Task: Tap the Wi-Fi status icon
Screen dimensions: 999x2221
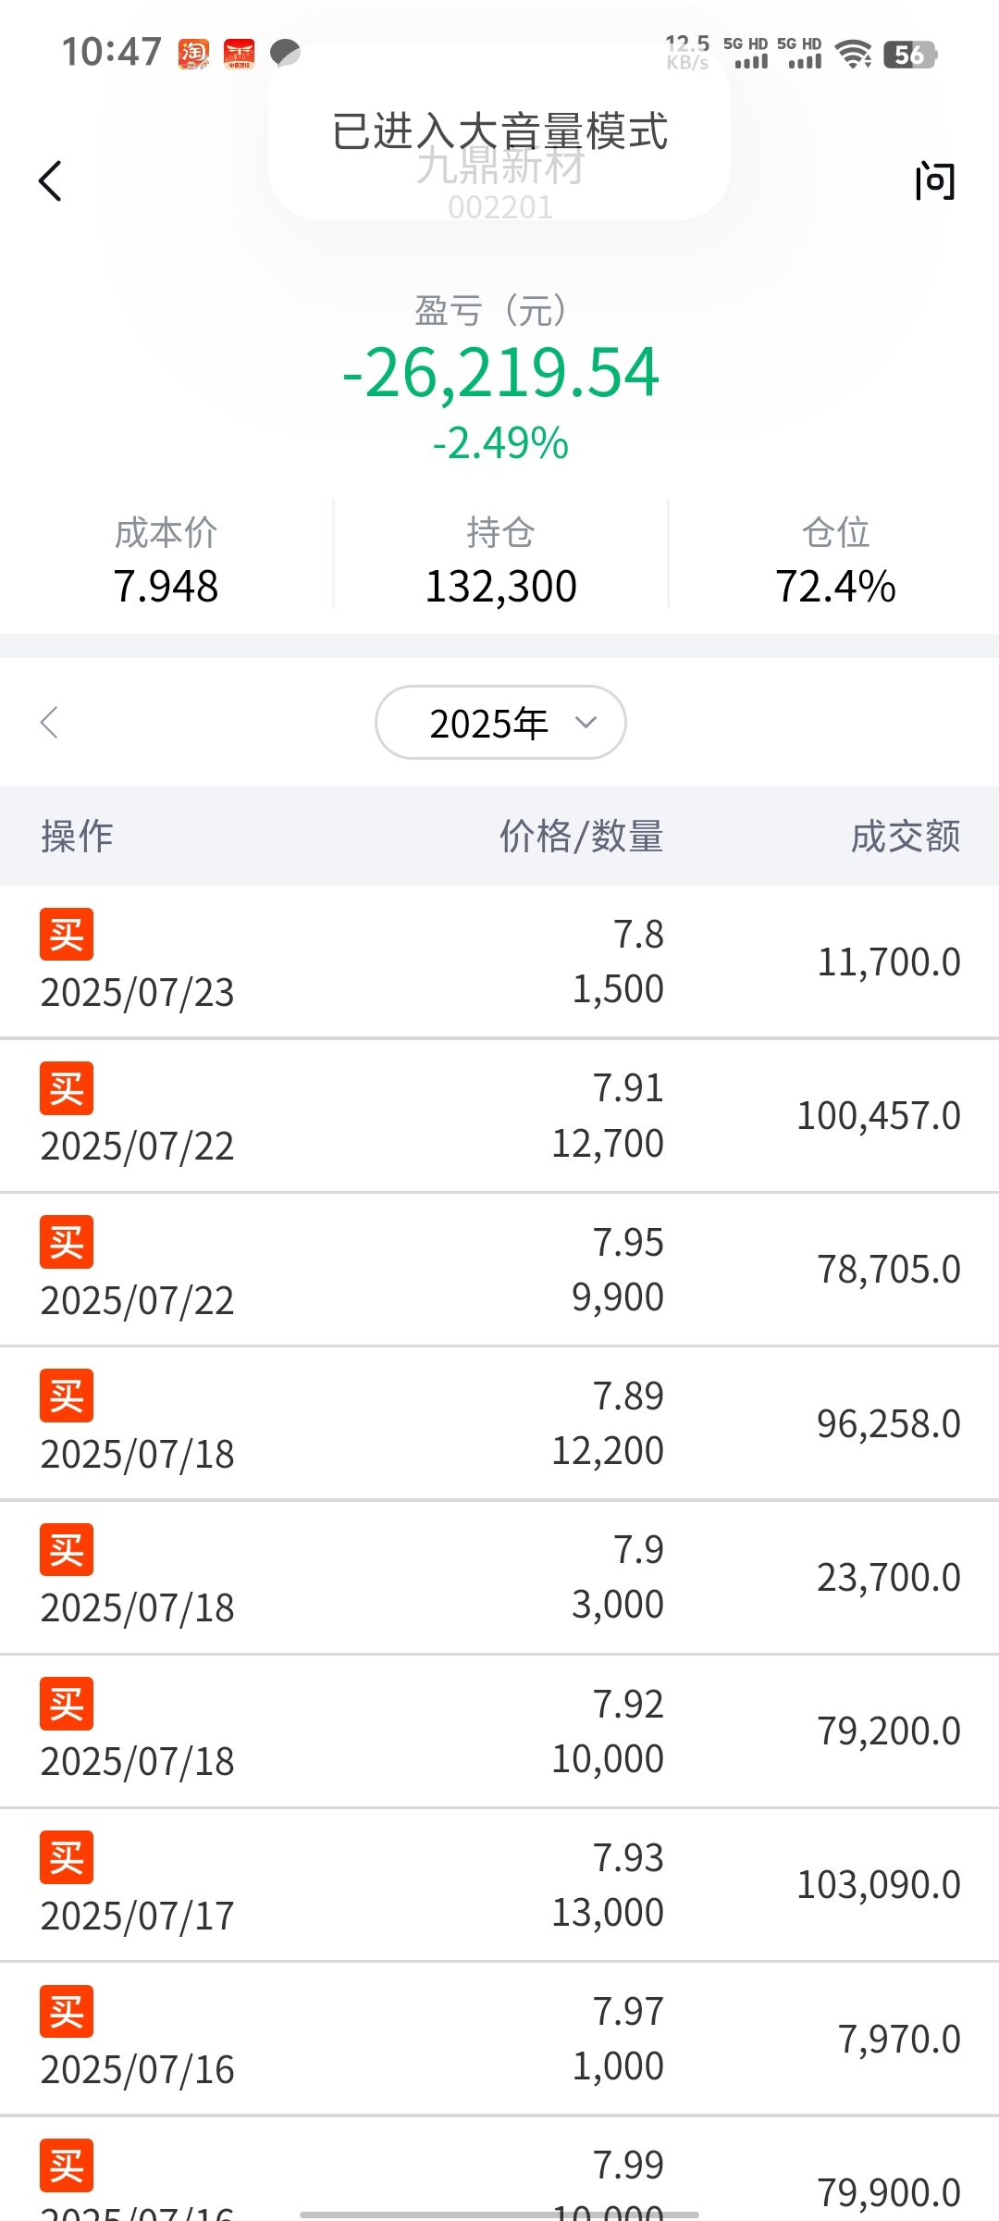Action: tap(853, 54)
